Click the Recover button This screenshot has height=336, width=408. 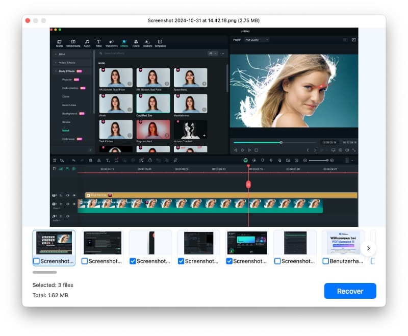pyautogui.click(x=350, y=291)
